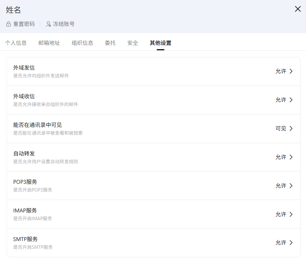This screenshot has width=306, height=260.
Task: Click the user icon beside 冻结账号
Action: tap(48, 24)
